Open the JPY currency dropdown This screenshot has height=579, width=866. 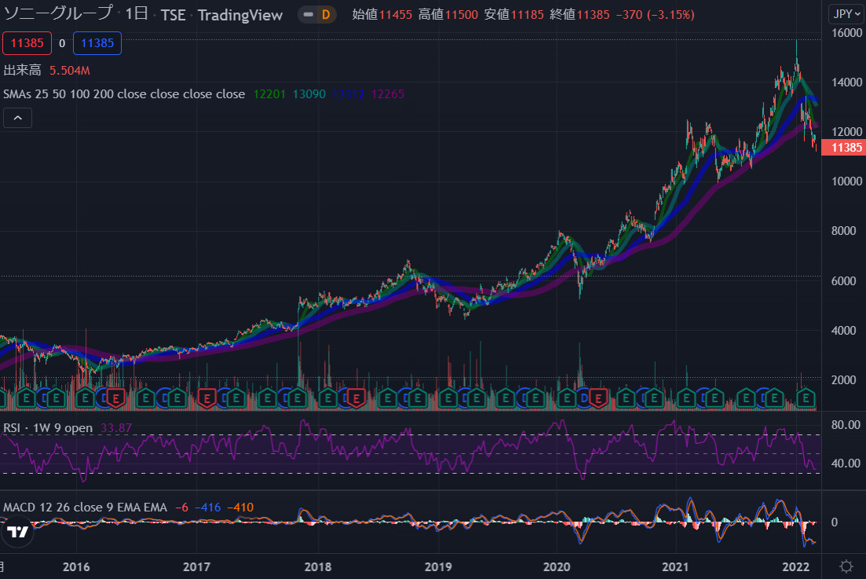click(846, 14)
